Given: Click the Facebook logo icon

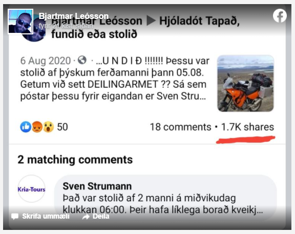Looking at the screenshot, I should point(280,15).
